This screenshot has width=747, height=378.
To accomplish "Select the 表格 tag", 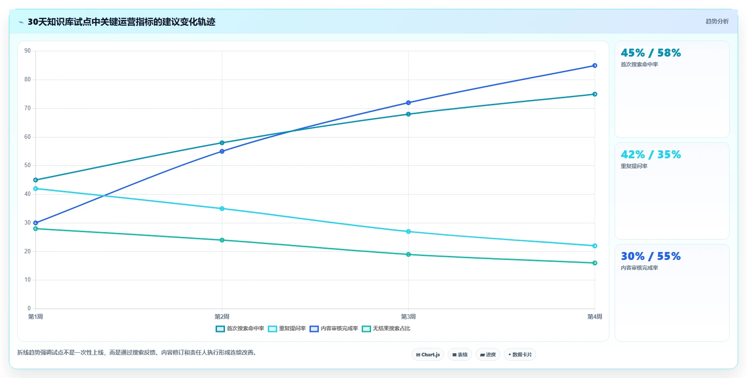I will (460, 355).
